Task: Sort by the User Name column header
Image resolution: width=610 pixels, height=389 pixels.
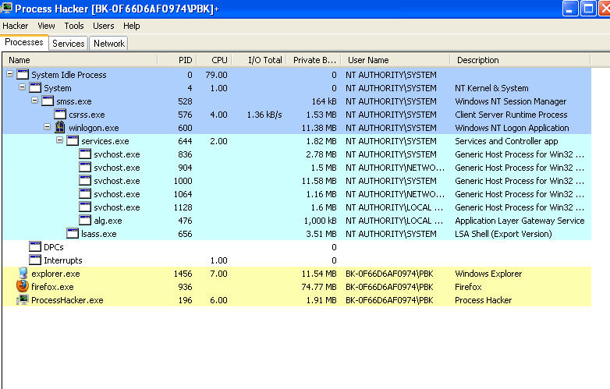Action: click(395, 60)
